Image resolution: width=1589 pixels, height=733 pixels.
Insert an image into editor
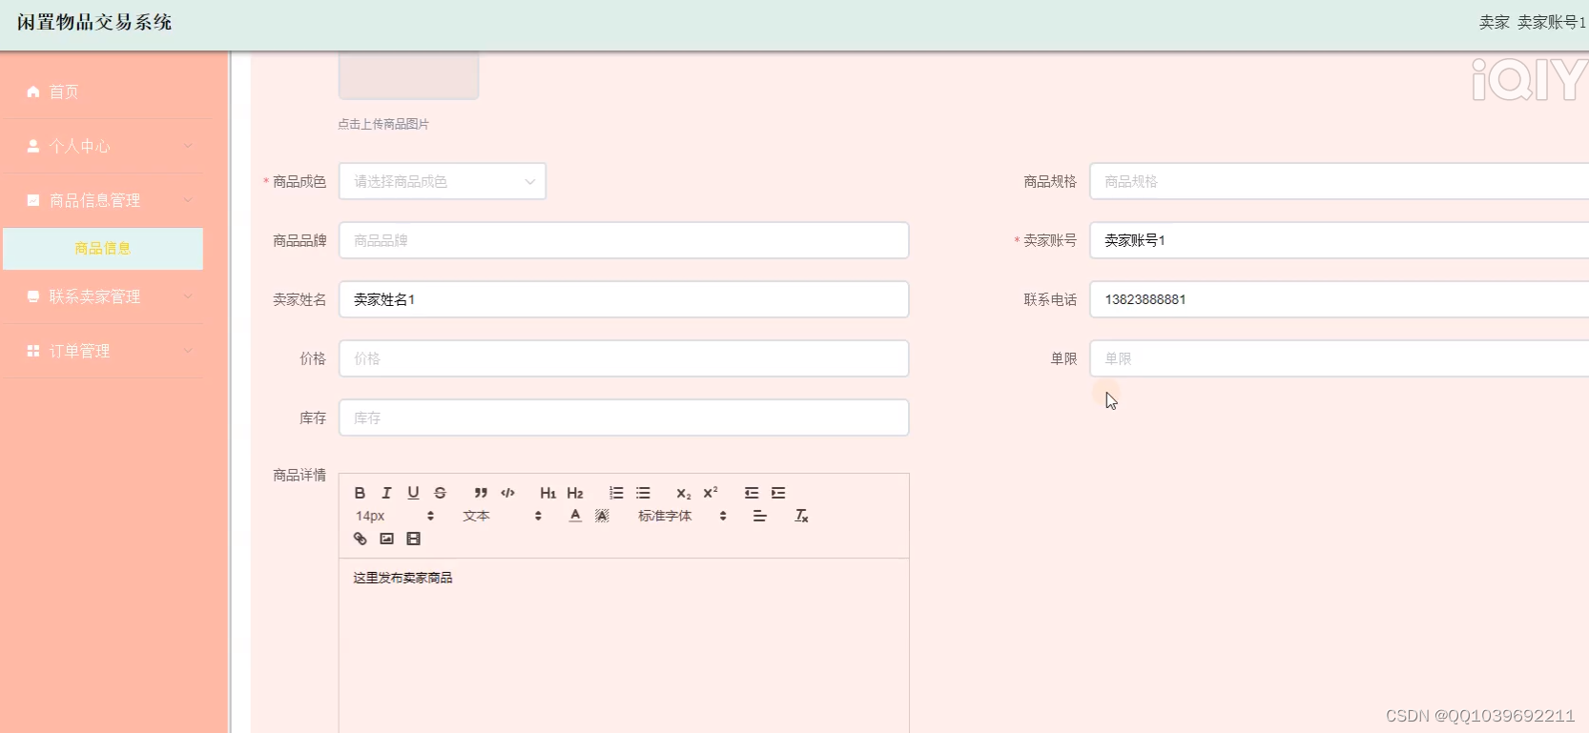click(x=386, y=539)
